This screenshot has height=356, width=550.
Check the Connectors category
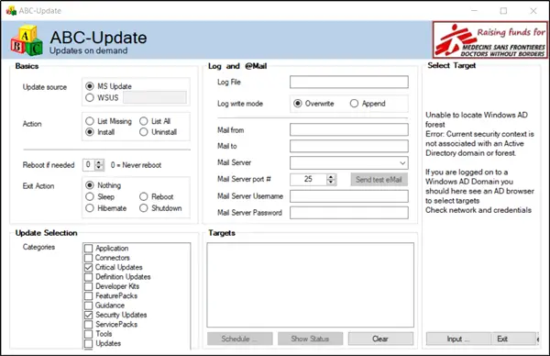(x=88, y=258)
